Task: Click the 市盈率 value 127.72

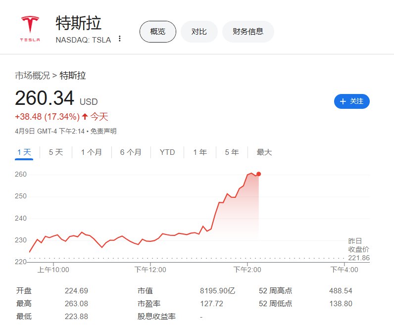Action: (x=211, y=304)
